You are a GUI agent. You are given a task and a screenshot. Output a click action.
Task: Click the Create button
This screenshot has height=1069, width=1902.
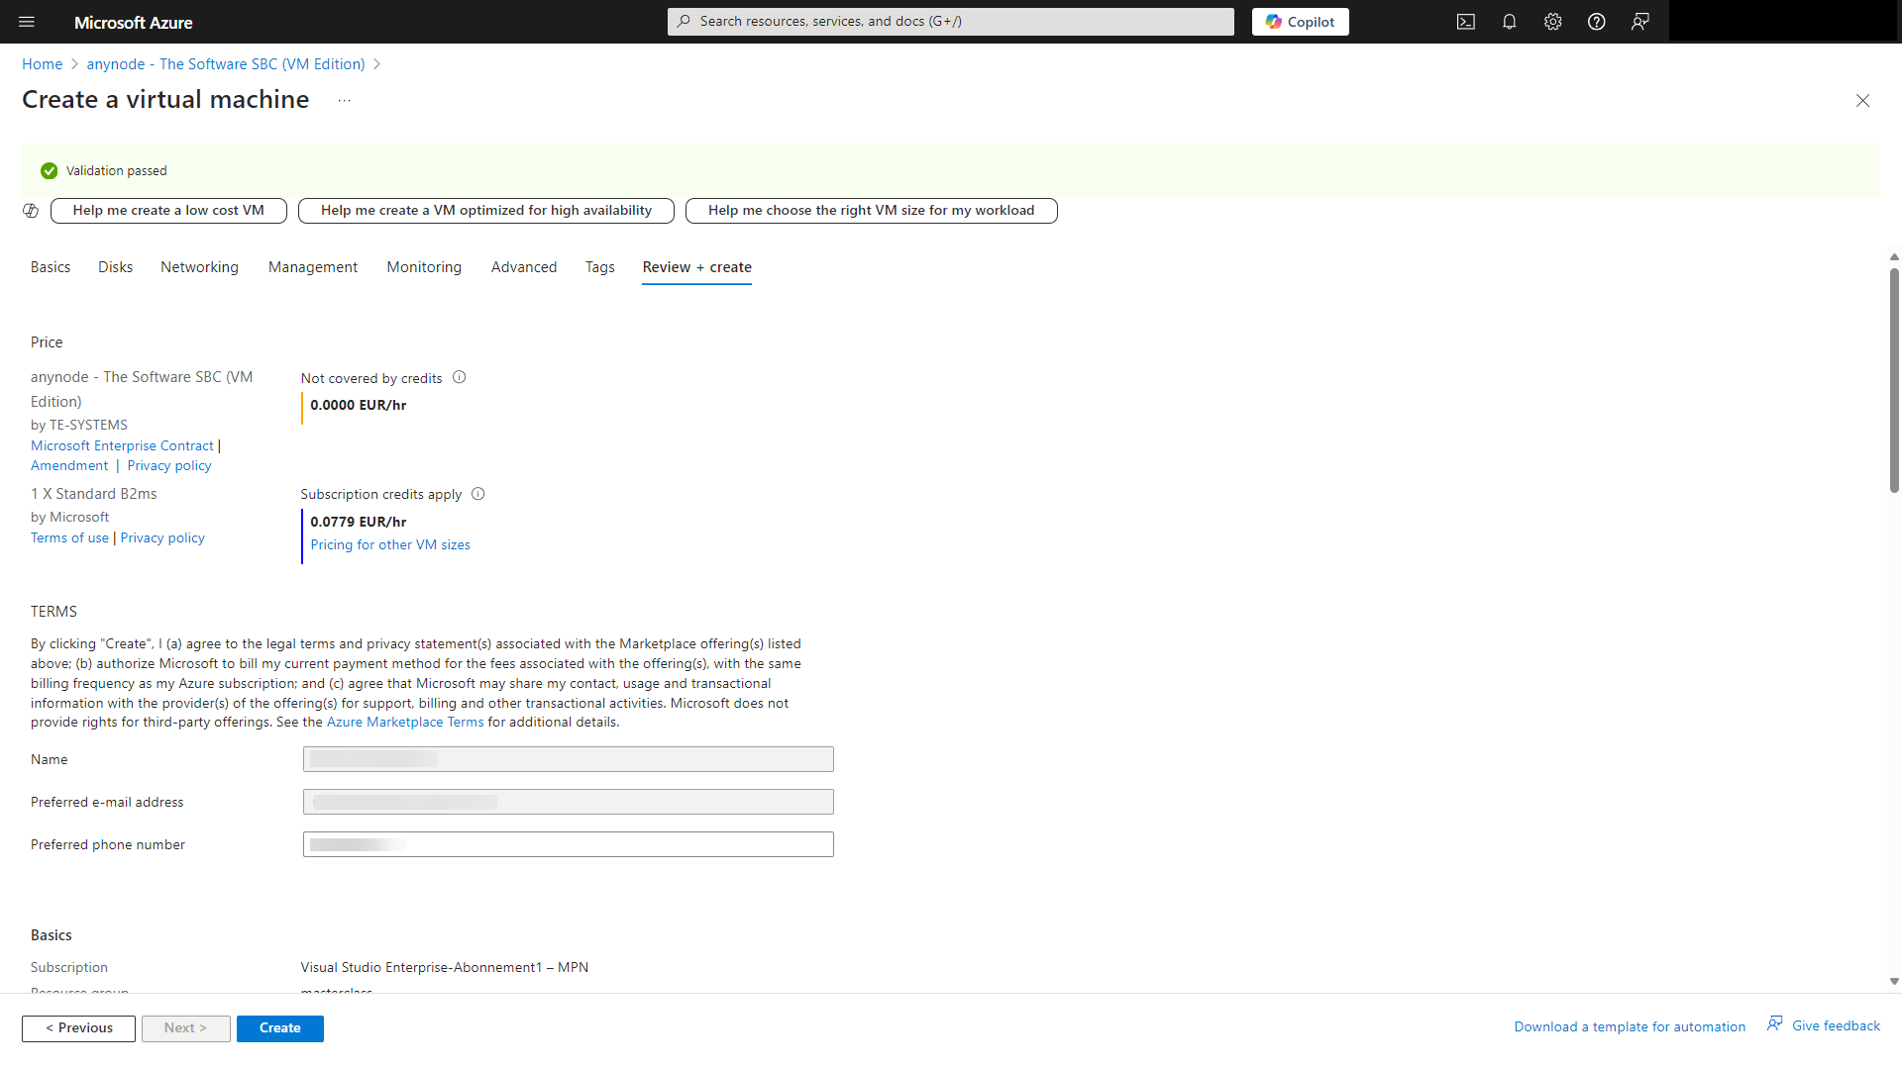pyautogui.click(x=279, y=1027)
